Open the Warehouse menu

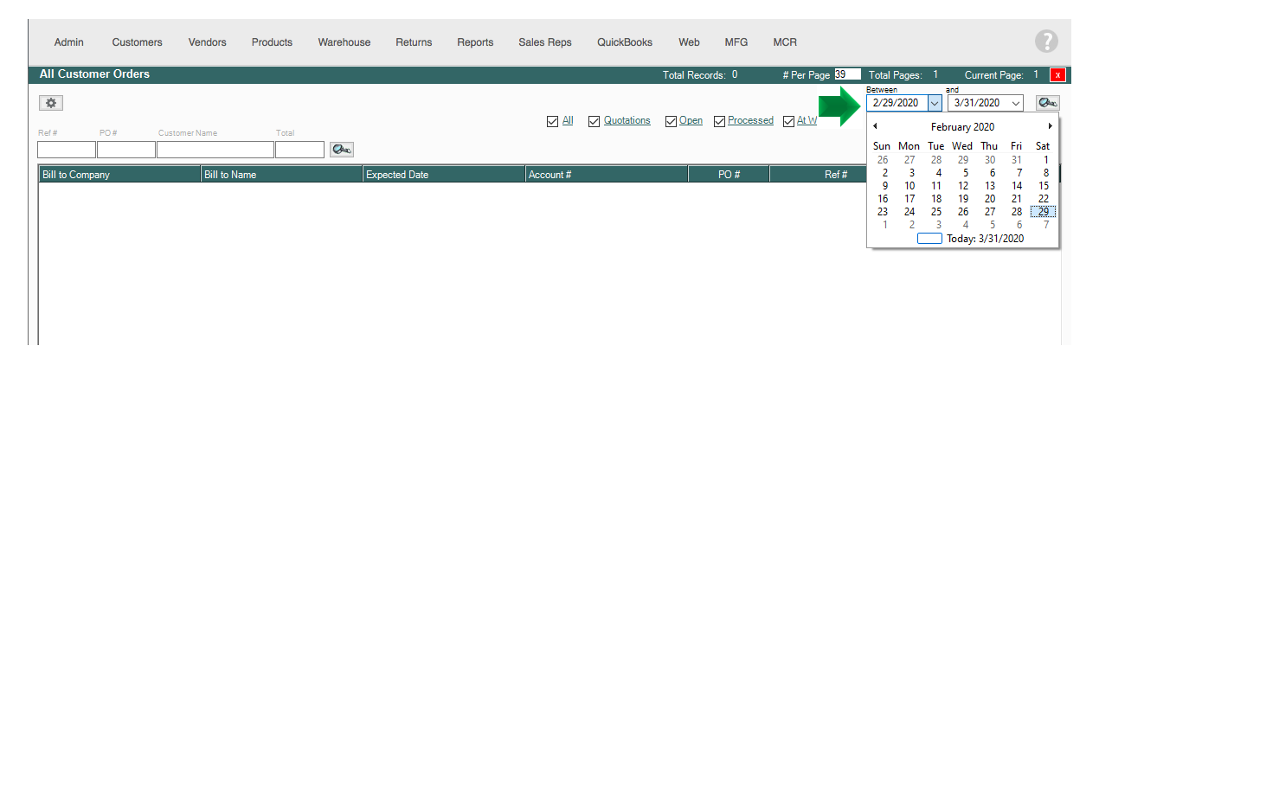coord(344,42)
